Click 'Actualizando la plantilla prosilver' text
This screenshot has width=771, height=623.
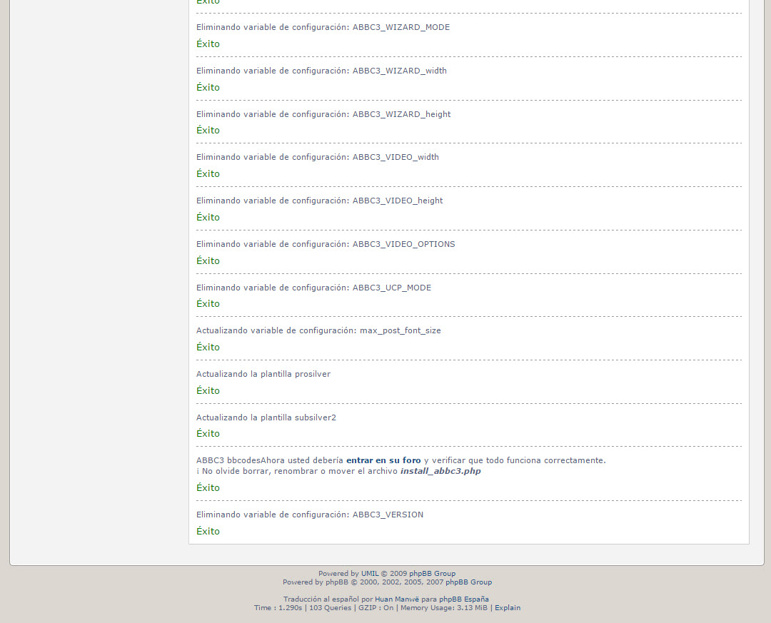pyautogui.click(x=263, y=374)
